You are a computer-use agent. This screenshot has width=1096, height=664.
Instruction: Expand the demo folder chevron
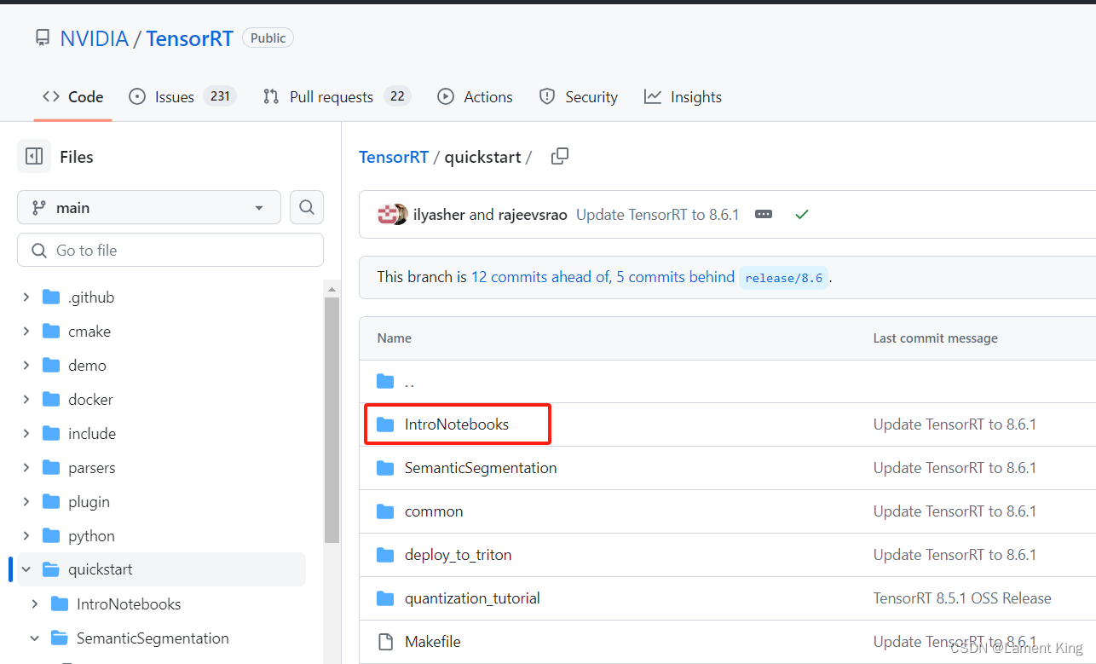(26, 366)
